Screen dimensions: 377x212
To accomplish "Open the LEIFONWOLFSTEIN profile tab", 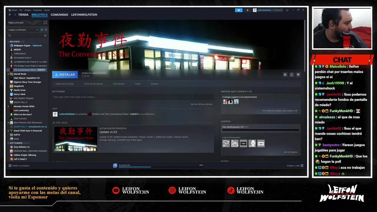I will click(84, 15).
